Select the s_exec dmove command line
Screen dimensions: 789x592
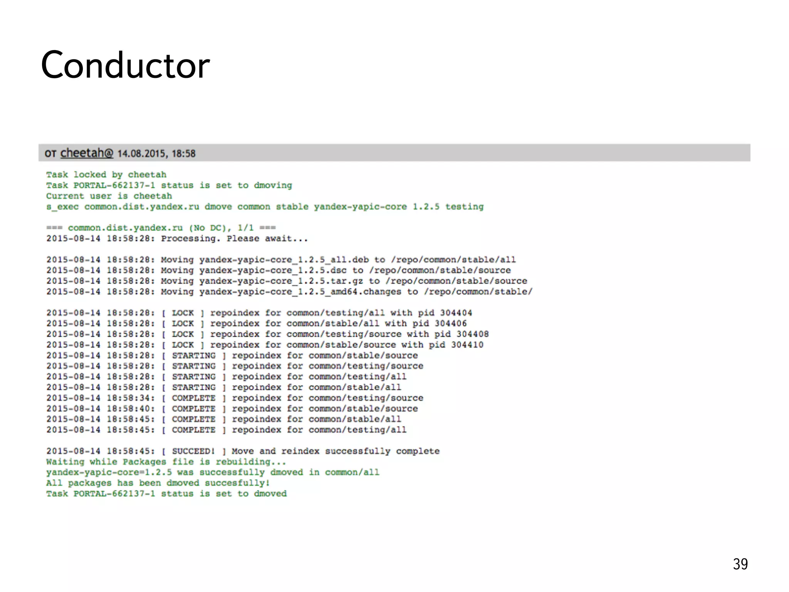(x=265, y=207)
